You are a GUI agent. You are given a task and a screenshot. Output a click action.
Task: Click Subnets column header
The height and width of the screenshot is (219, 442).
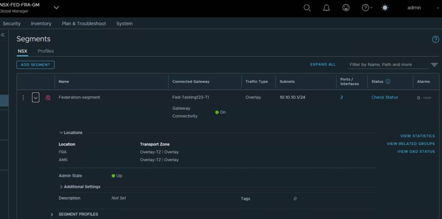(287, 82)
